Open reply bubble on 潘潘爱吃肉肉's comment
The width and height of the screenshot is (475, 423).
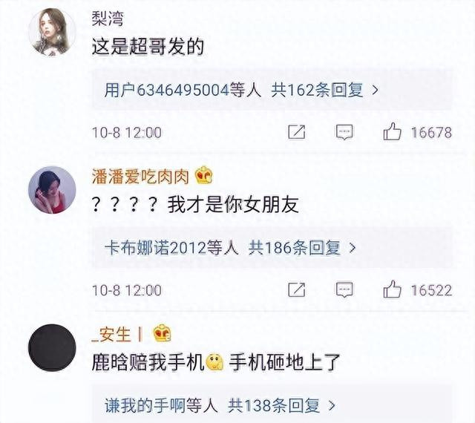[x=344, y=289]
